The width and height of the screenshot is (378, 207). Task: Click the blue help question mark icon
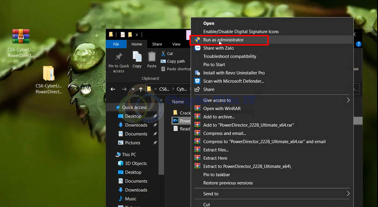[359, 44]
